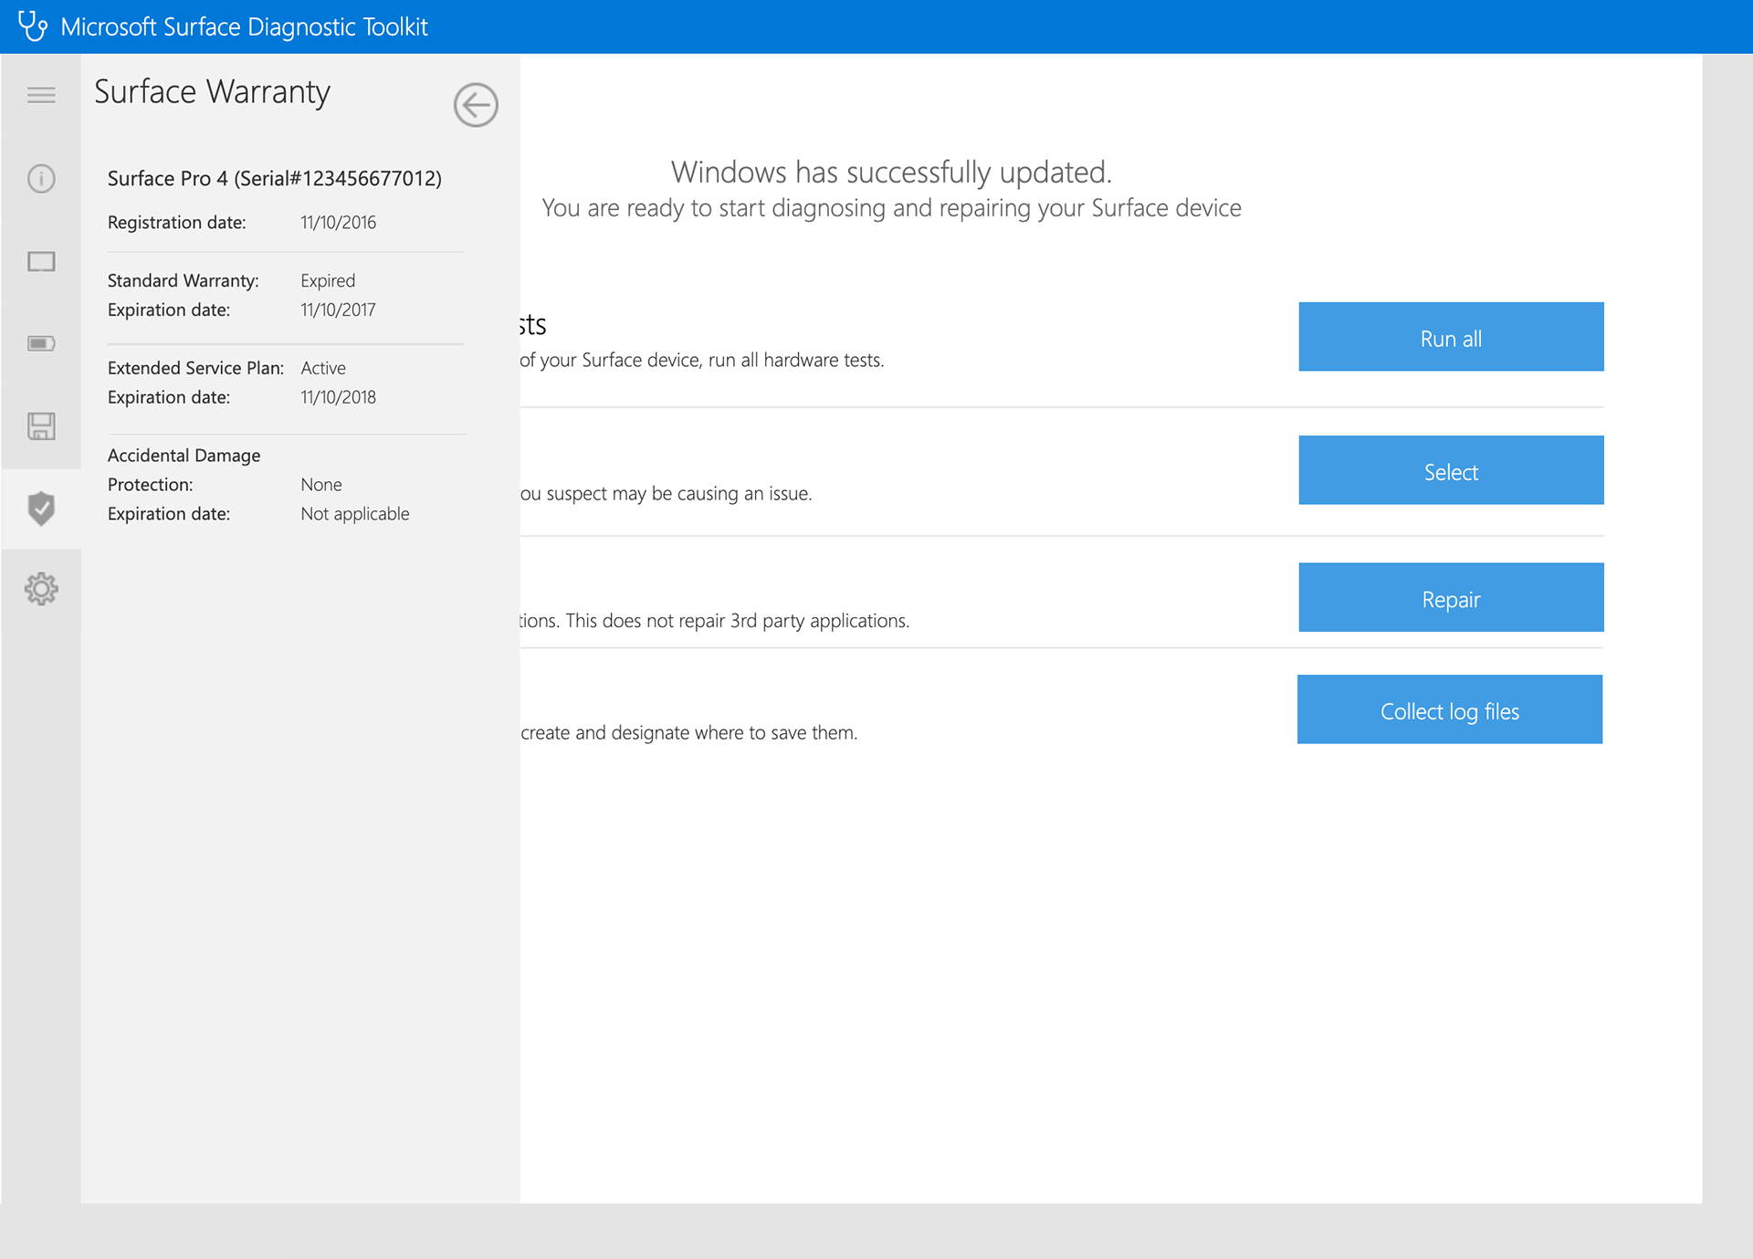Click the 'You are ready to start diagnosing' subtitle

(891, 208)
